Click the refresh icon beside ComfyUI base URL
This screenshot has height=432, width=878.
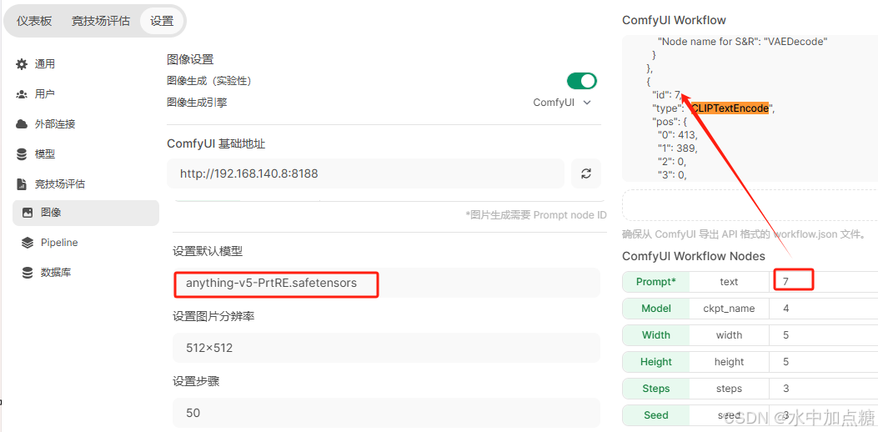(586, 173)
